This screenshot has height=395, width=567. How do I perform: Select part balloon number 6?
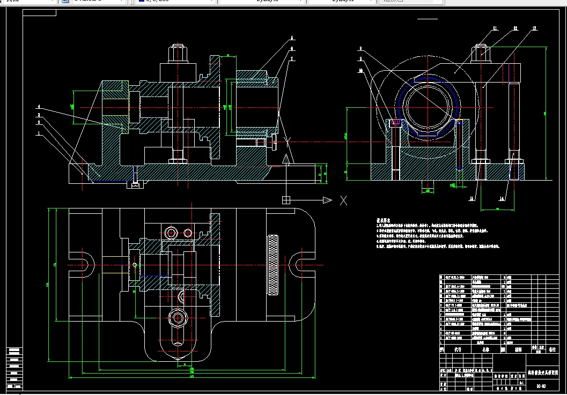pyautogui.click(x=292, y=48)
